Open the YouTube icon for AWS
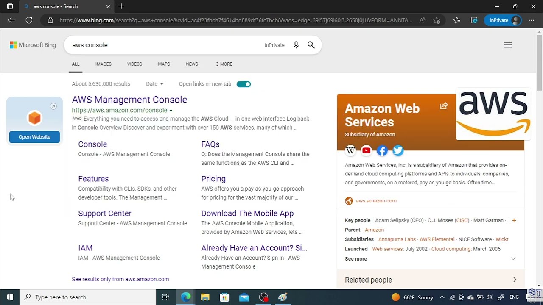This screenshot has height=305, width=543. point(366,150)
